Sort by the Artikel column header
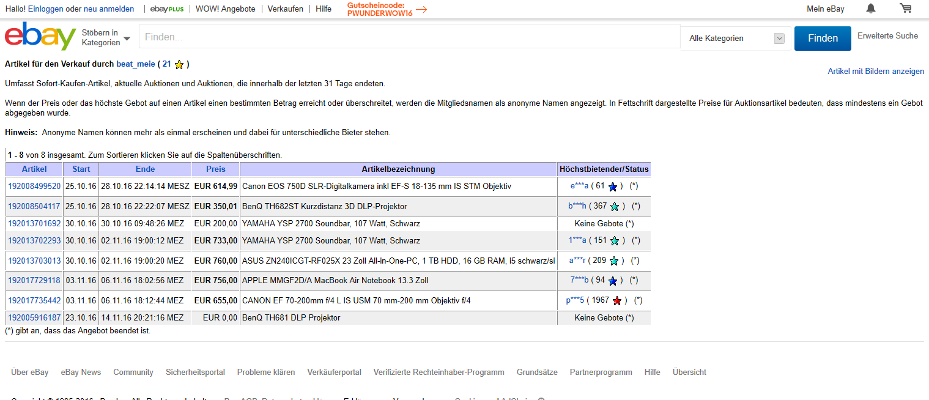Screen dimensions: 929x400 coord(34,169)
